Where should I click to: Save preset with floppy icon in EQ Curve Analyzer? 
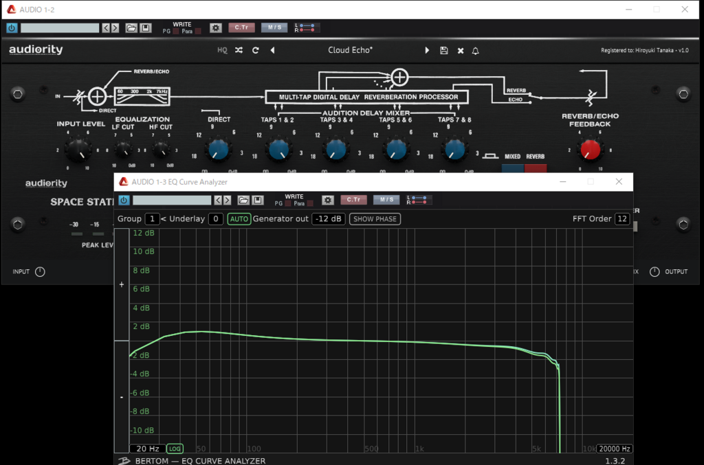pos(258,200)
